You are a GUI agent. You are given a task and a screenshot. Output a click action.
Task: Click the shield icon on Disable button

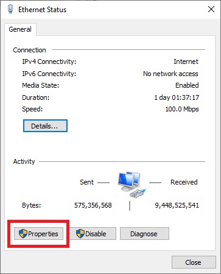coord(80,233)
